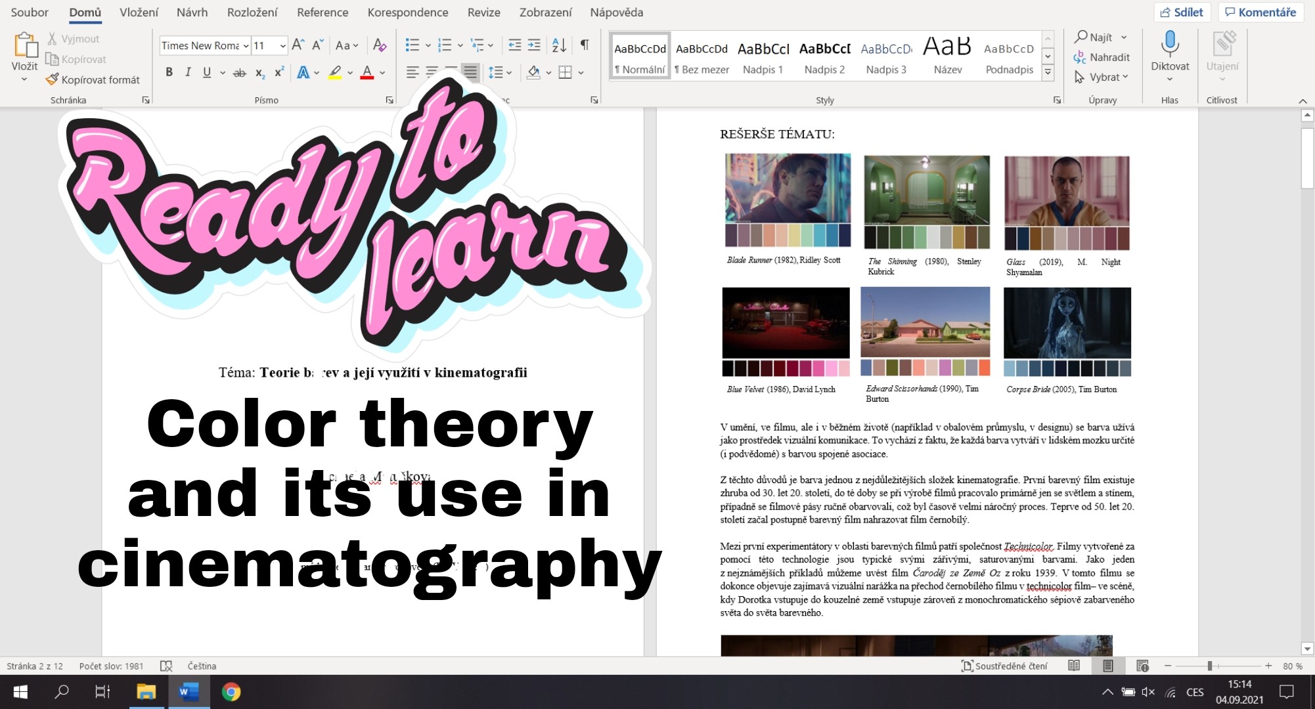Copy selection with Kopírovat
The image size is (1315, 709).
76,59
